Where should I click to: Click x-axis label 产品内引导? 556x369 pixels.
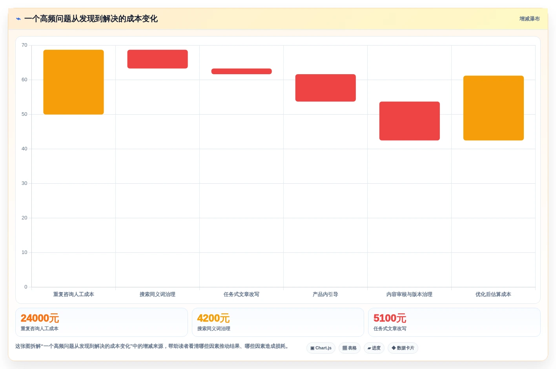(325, 294)
